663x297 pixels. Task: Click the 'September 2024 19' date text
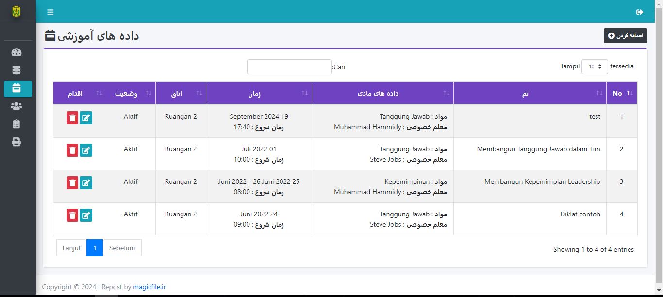point(259,116)
